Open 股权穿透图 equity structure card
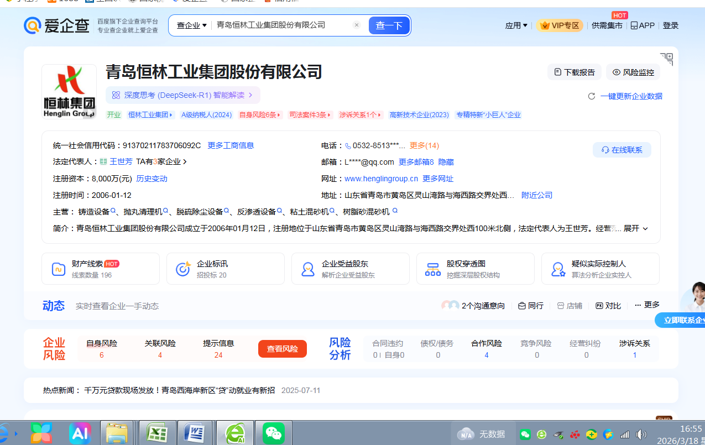705x445 pixels. (475, 269)
